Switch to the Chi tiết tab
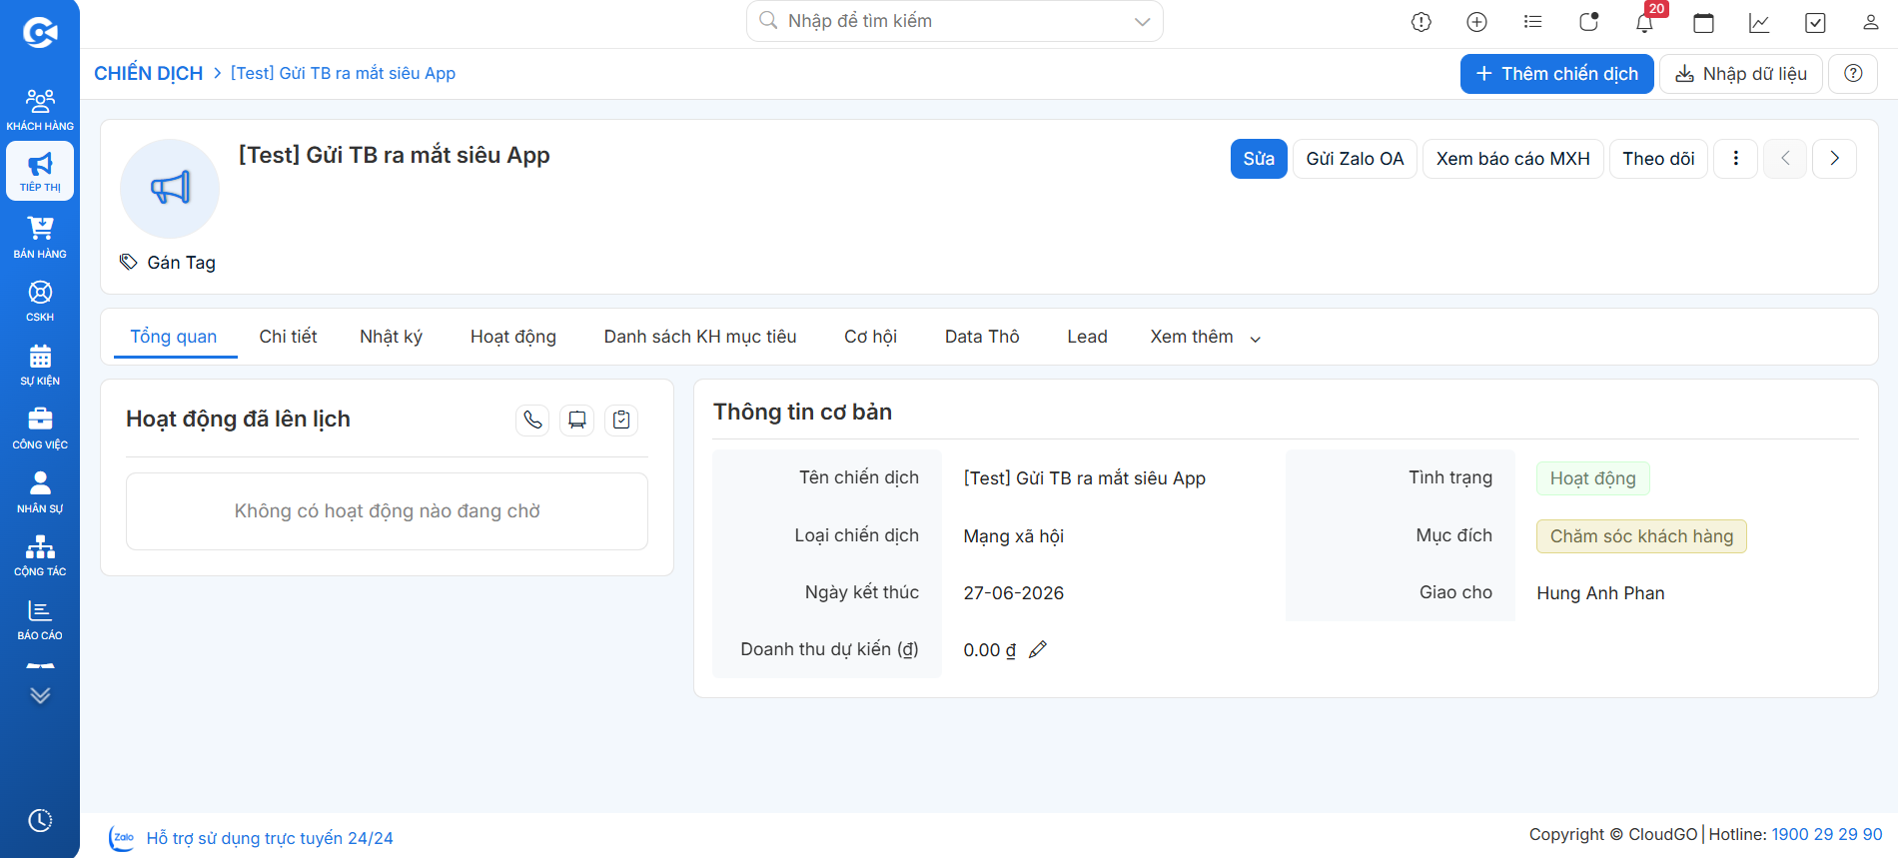 tap(288, 338)
